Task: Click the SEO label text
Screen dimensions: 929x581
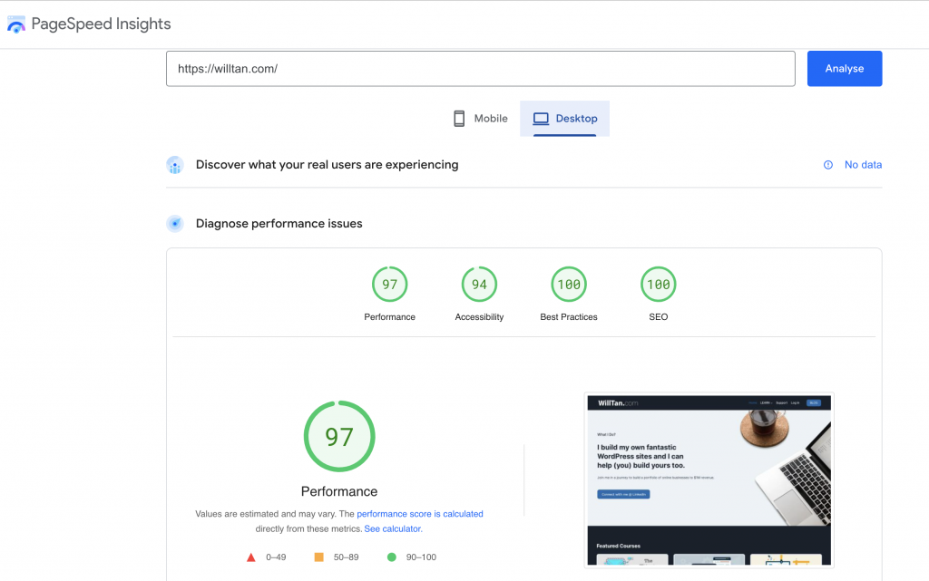Action: pyautogui.click(x=659, y=317)
